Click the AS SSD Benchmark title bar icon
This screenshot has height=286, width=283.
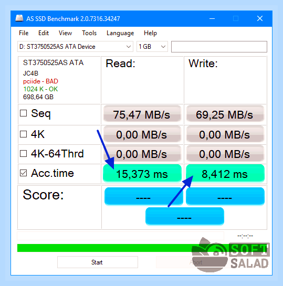click(x=19, y=18)
